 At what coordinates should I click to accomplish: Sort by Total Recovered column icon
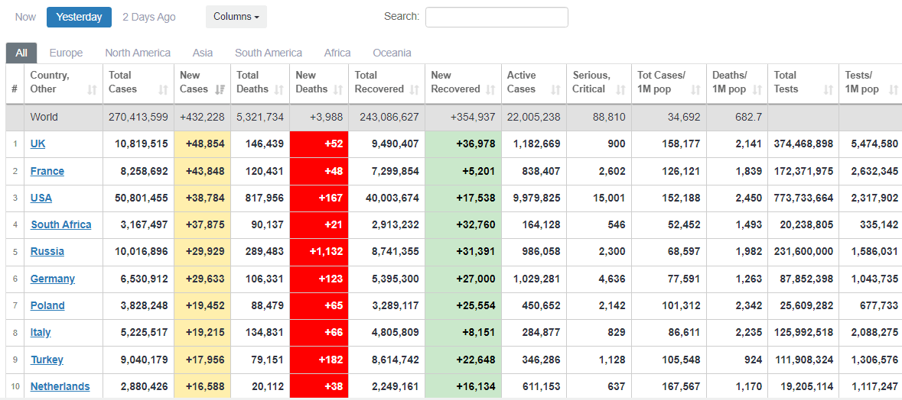click(x=415, y=89)
